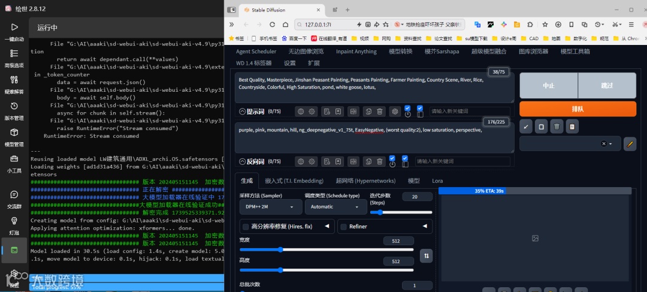Adjust the 宽度 width slider
647x292 pixels.
326,249
